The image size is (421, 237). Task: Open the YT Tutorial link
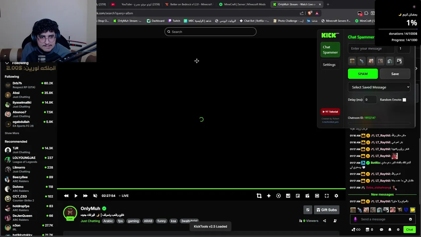click(330, 112)
